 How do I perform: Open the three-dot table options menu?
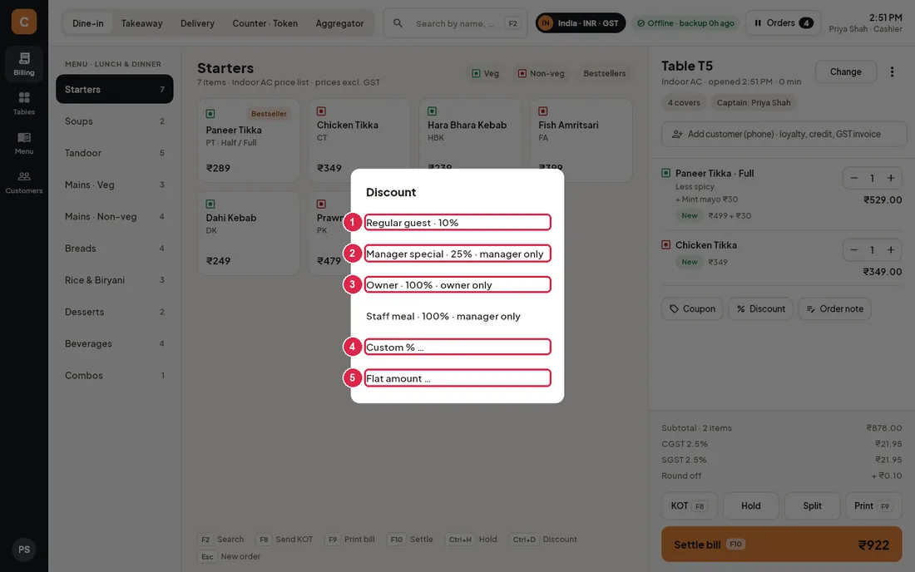[x=892, y=71]
